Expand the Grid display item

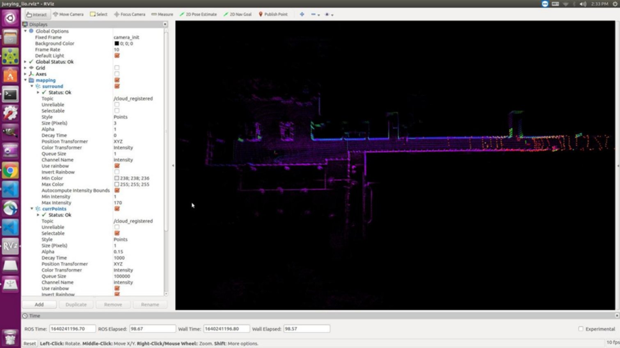click(25, 68)
